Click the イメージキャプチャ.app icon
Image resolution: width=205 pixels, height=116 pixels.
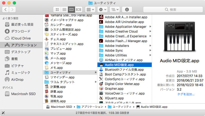(47, 20)
